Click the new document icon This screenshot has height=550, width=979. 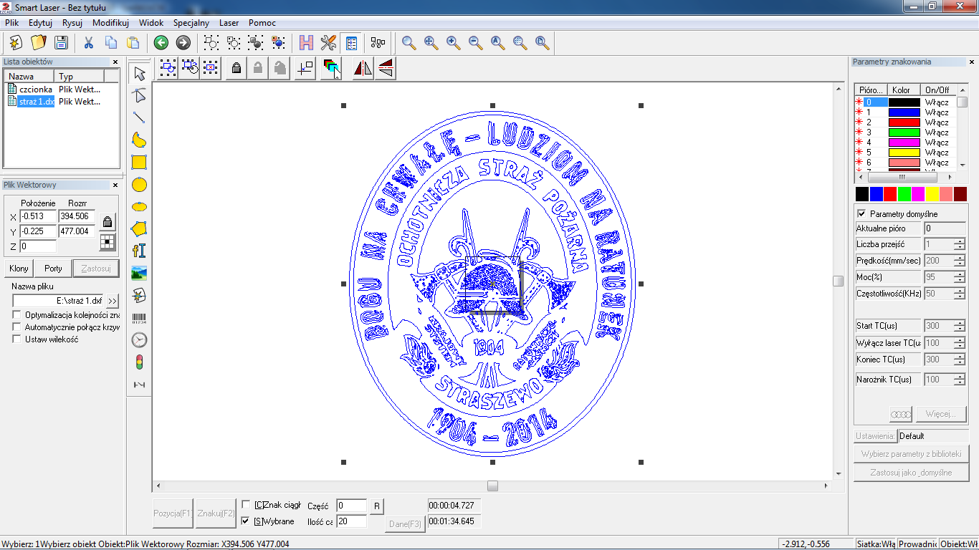[16, 42]
